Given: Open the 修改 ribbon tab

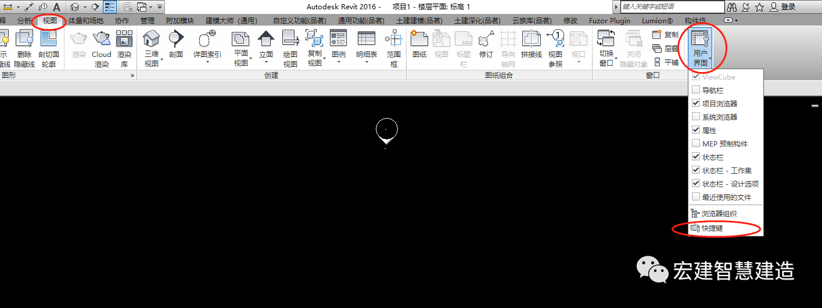Looking at the screenshot, I should coord(570,20).
